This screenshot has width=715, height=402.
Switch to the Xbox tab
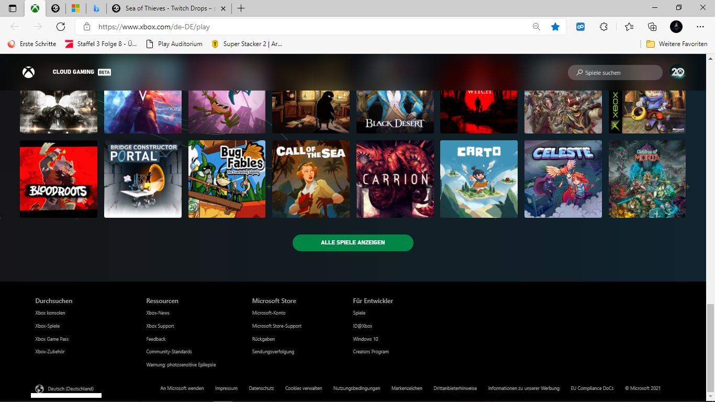[35, 8]
